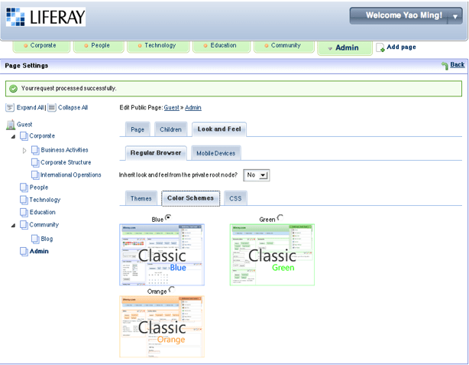Select Technology in the page tree

point(44,200)
